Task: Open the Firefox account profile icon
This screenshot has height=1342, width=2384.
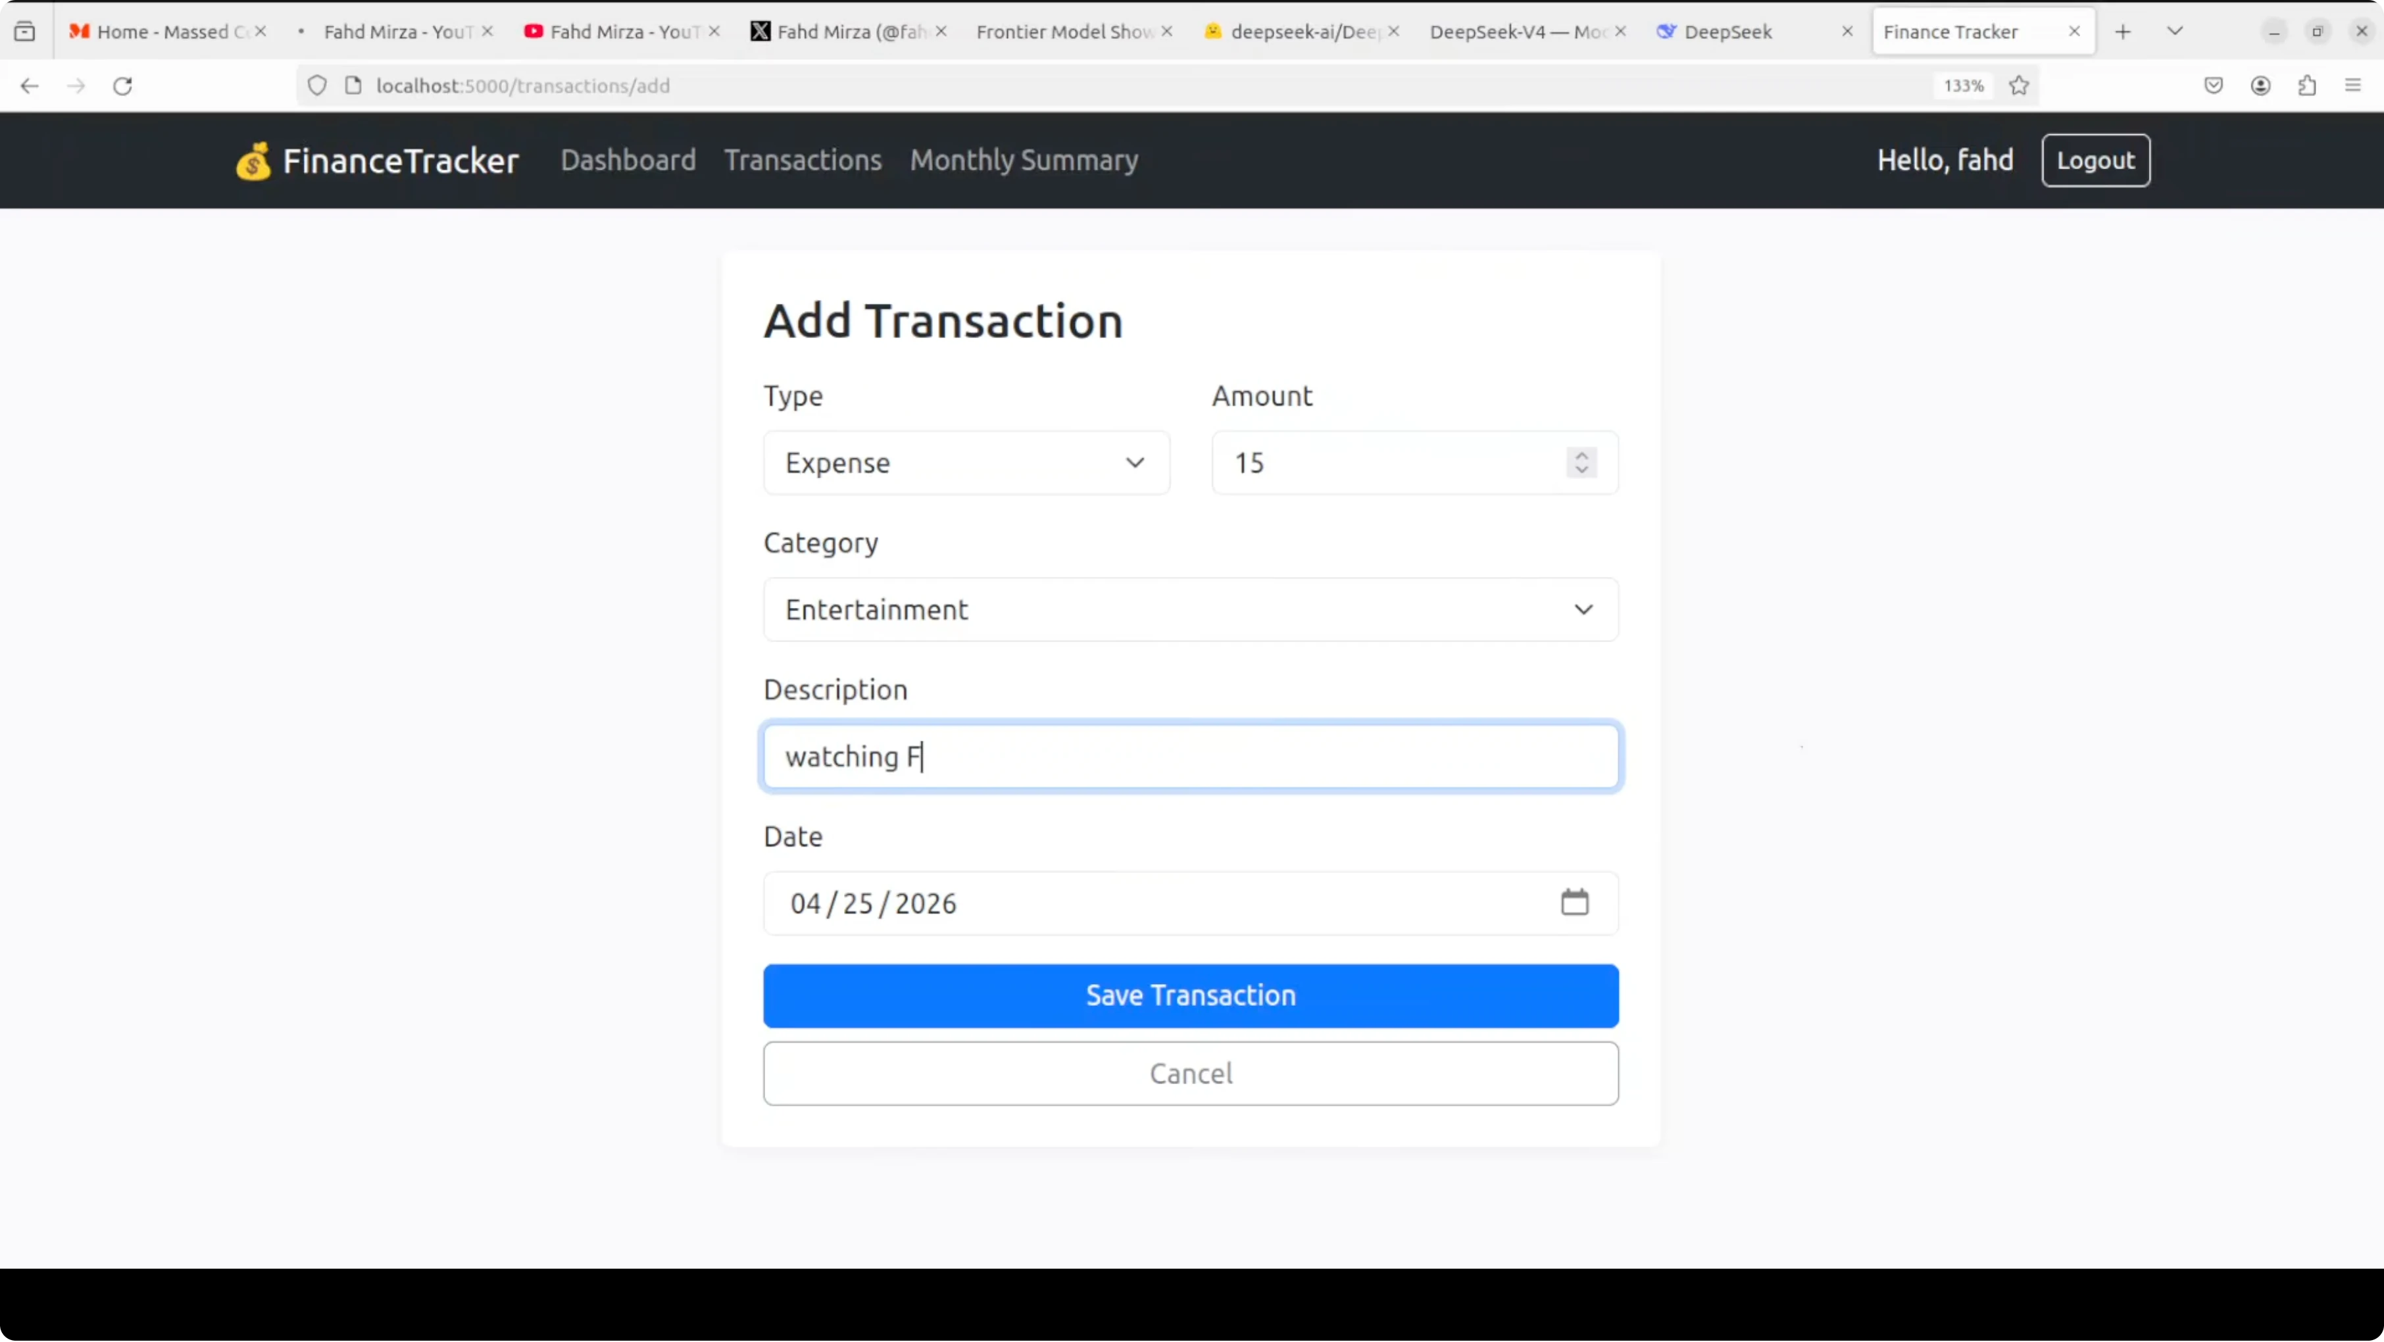Action: pos(2260,86)
